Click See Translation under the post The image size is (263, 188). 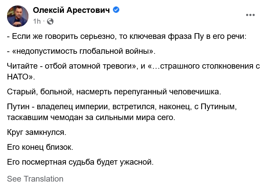(35, 179)
